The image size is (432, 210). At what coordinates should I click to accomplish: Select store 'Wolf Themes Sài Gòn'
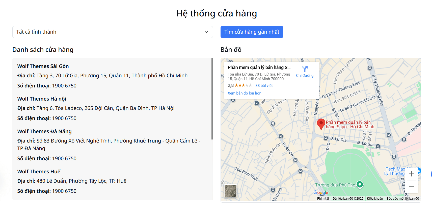point(43,66)
